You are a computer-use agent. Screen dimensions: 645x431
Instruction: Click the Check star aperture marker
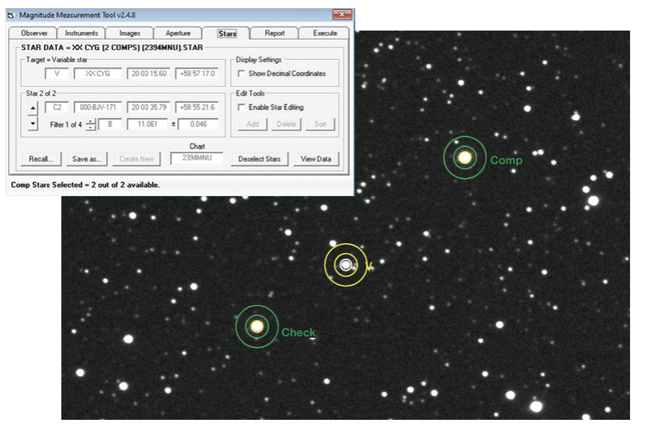[257, 327]
